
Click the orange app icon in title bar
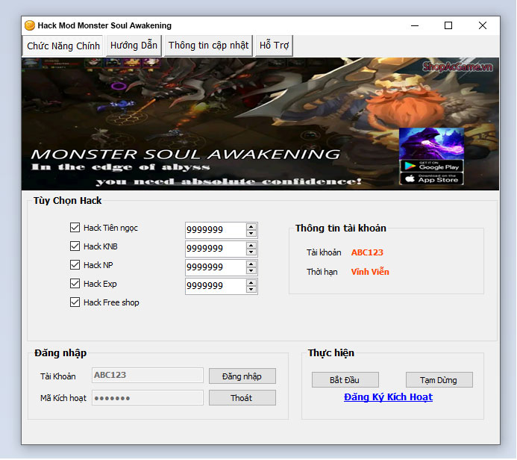[30, 25]
